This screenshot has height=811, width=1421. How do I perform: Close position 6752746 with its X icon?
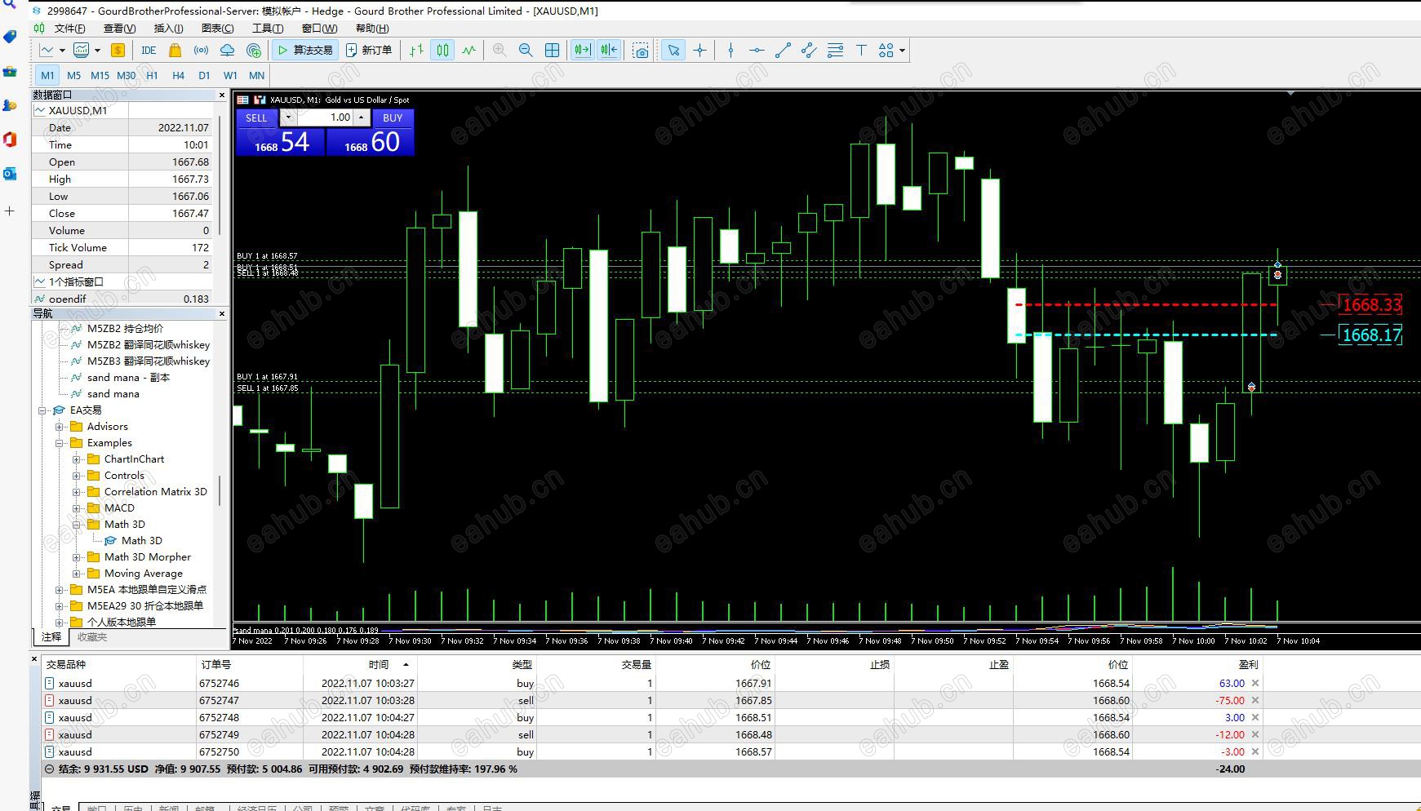1255,684
